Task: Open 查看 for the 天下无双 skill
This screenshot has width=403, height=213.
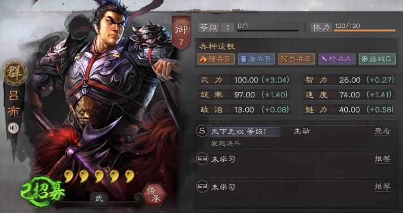Action: click(x=382, y=131)
